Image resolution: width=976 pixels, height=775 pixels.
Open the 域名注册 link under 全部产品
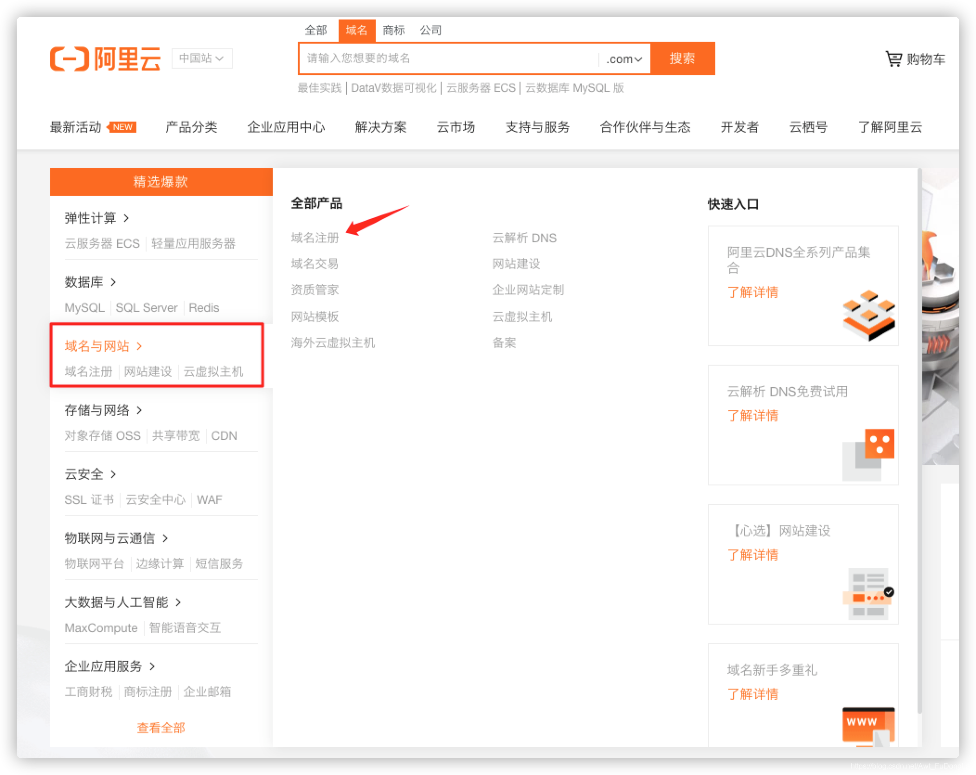[x=315, y=238]
